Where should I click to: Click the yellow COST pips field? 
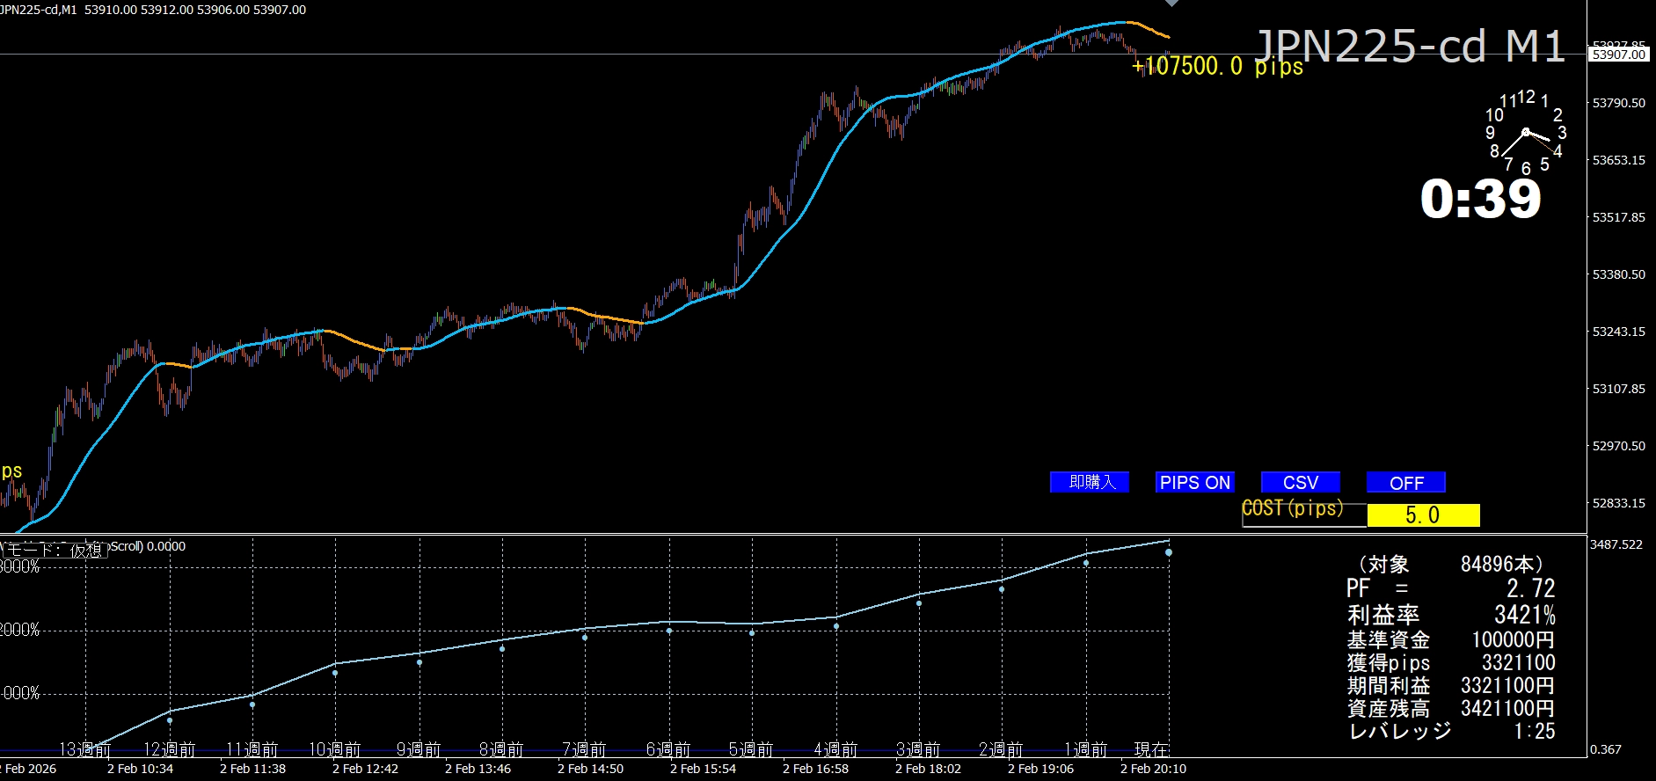1423,515
